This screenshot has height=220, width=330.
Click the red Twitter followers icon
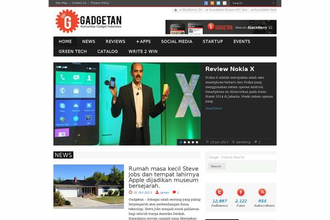pyautogui.click(x=219, y=192)
